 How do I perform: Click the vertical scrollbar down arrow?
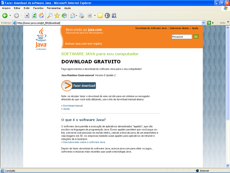pos(228,166)
